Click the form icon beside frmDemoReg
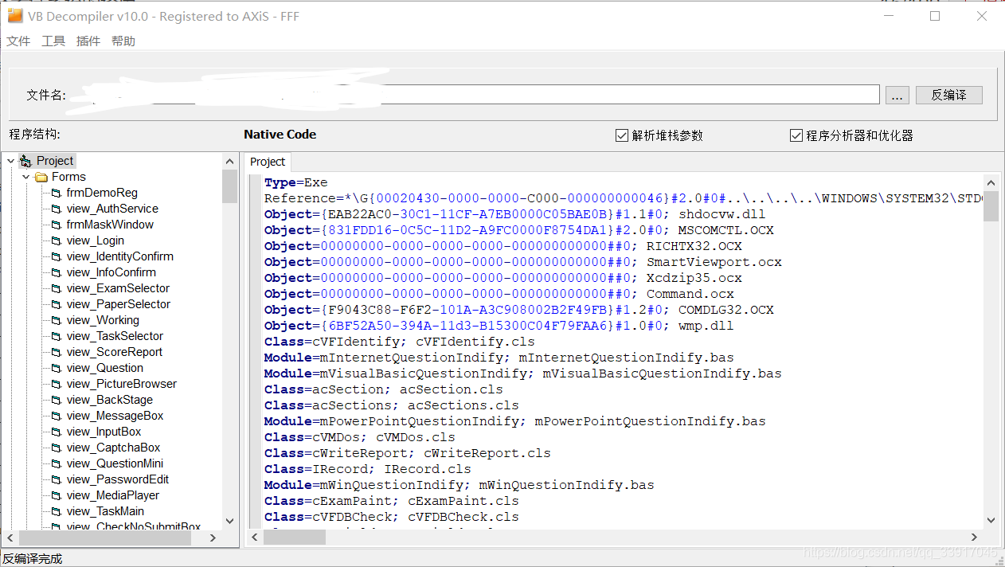The height and width of the screenshot is (567, 1005). pos(57,193)
